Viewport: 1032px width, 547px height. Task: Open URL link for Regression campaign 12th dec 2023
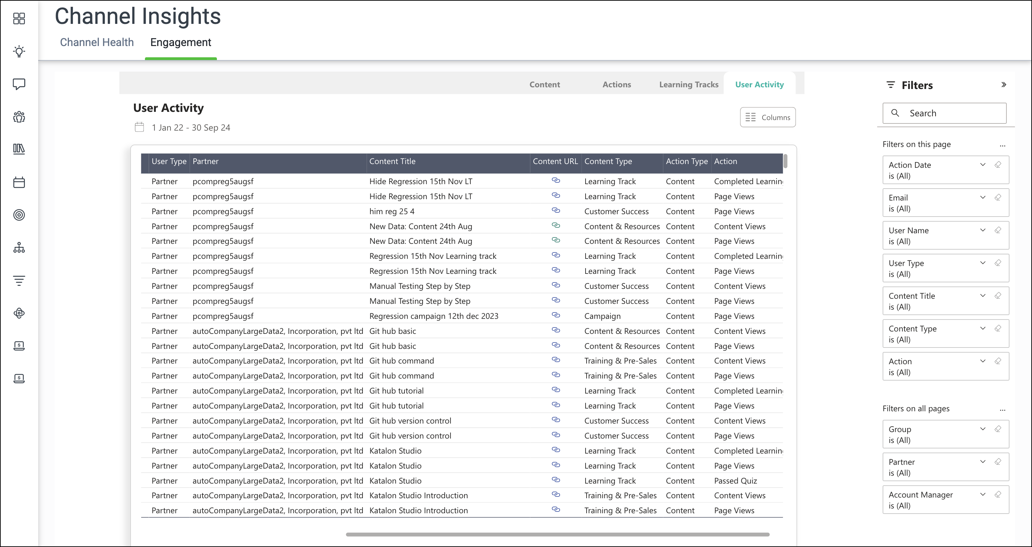(x=556, y=315)
